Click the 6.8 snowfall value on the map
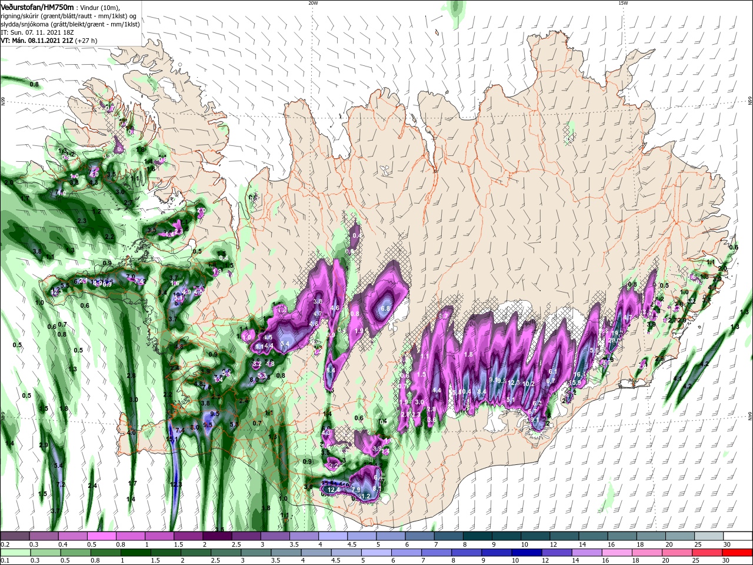Viewport: 753px width, 565px height. pos(386,308)
